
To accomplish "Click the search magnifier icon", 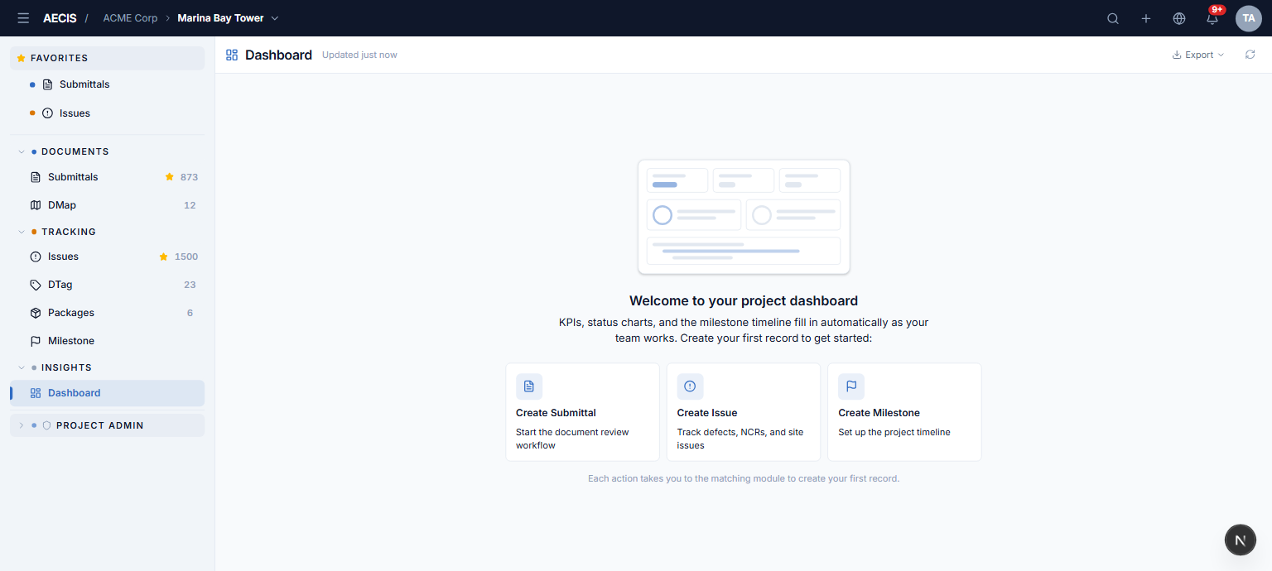I will (1113, 18).
